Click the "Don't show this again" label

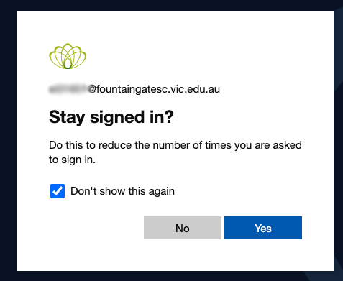122,191
